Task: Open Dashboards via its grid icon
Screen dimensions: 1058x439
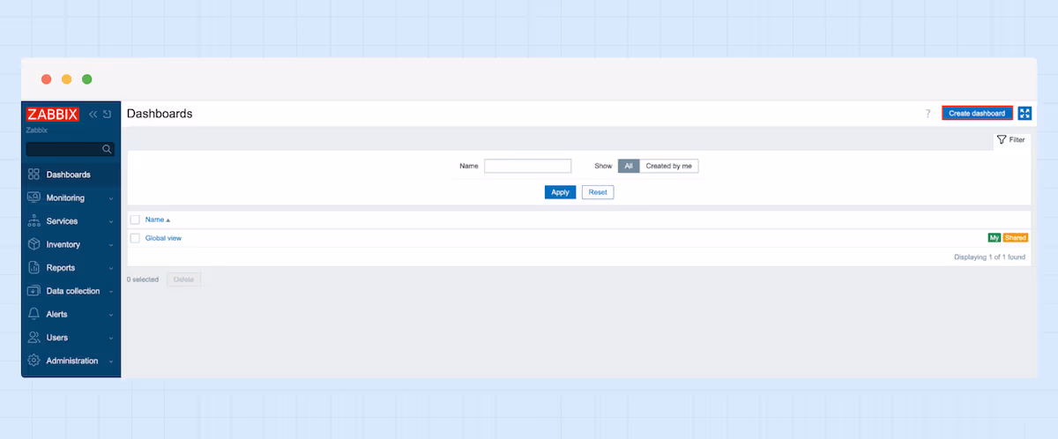Action: (34, 175)
